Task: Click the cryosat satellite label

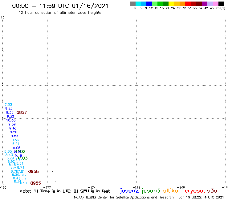Action: 195,191
